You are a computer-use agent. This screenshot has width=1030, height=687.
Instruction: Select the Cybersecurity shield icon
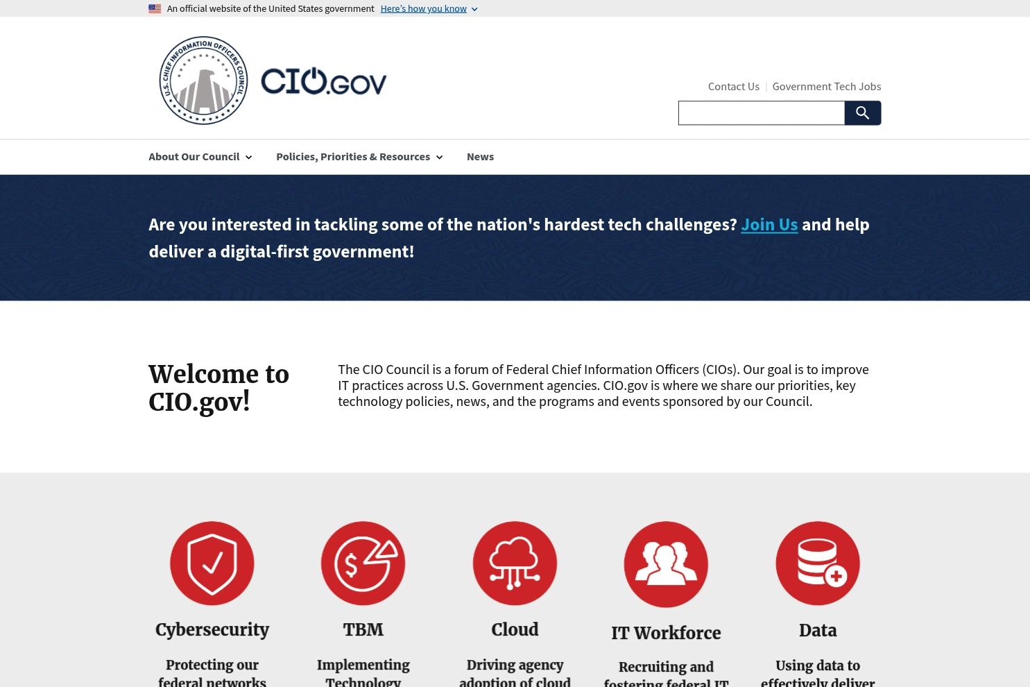tap(212, 563)
